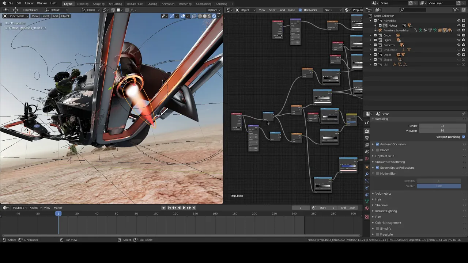Click the viewport gizmo toggle icon

coord(172,16)
